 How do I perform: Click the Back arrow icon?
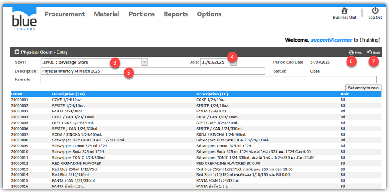click(x=370, y=52)
